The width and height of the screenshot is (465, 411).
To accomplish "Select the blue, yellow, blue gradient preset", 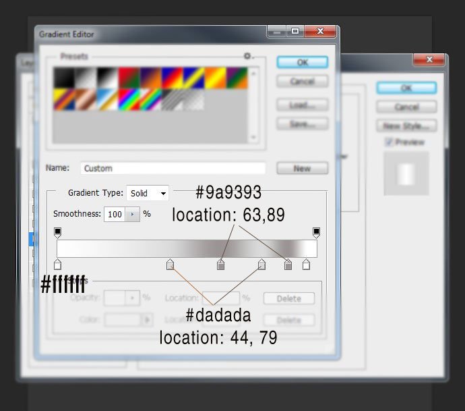I will pyautogui.click(x=193, y=78).
